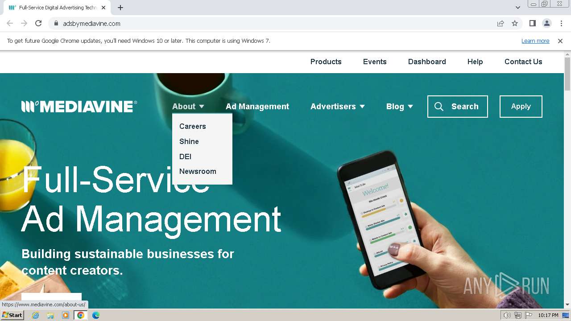Click the taskbar clock showing 10:17 PM

pyautogui.click(x=548, y=315)
